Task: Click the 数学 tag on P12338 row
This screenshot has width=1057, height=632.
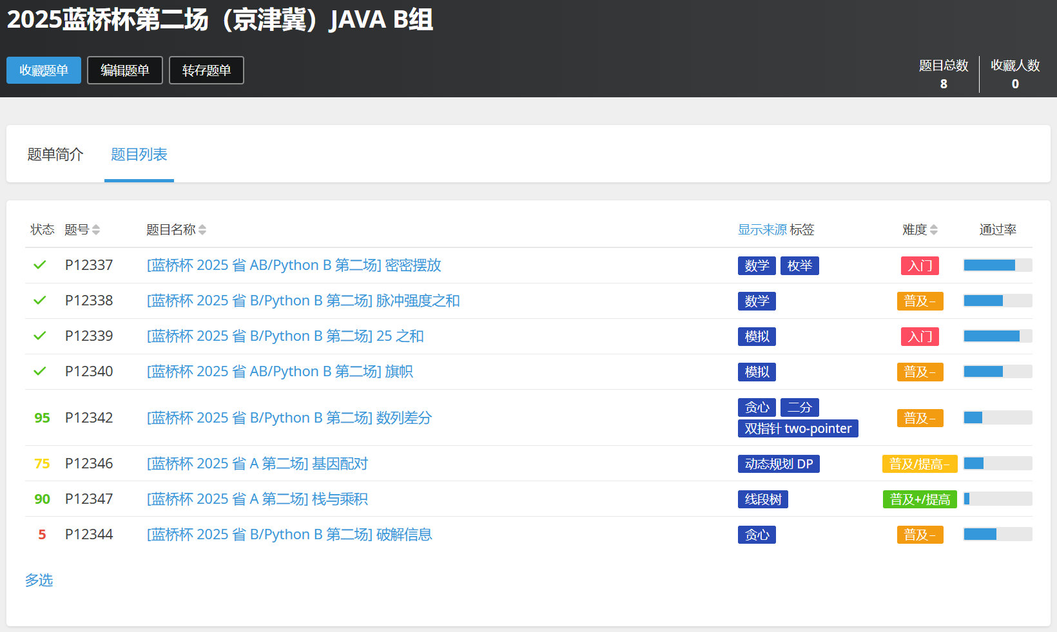Action: click(x=757, y=302)
